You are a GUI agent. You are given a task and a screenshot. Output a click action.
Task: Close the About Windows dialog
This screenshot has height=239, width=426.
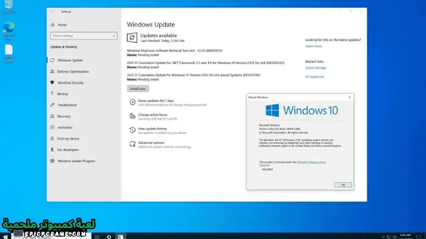click(x=349, y=97)
